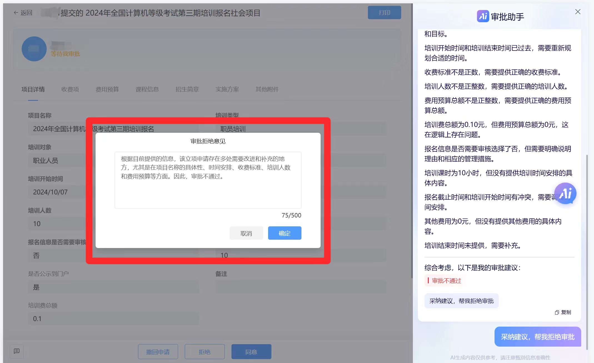The height and width of the screenshot is (363, 594).
Task: Click the text 培训结束时间未提供,需要补充。
Action: (x=473, y=246)
